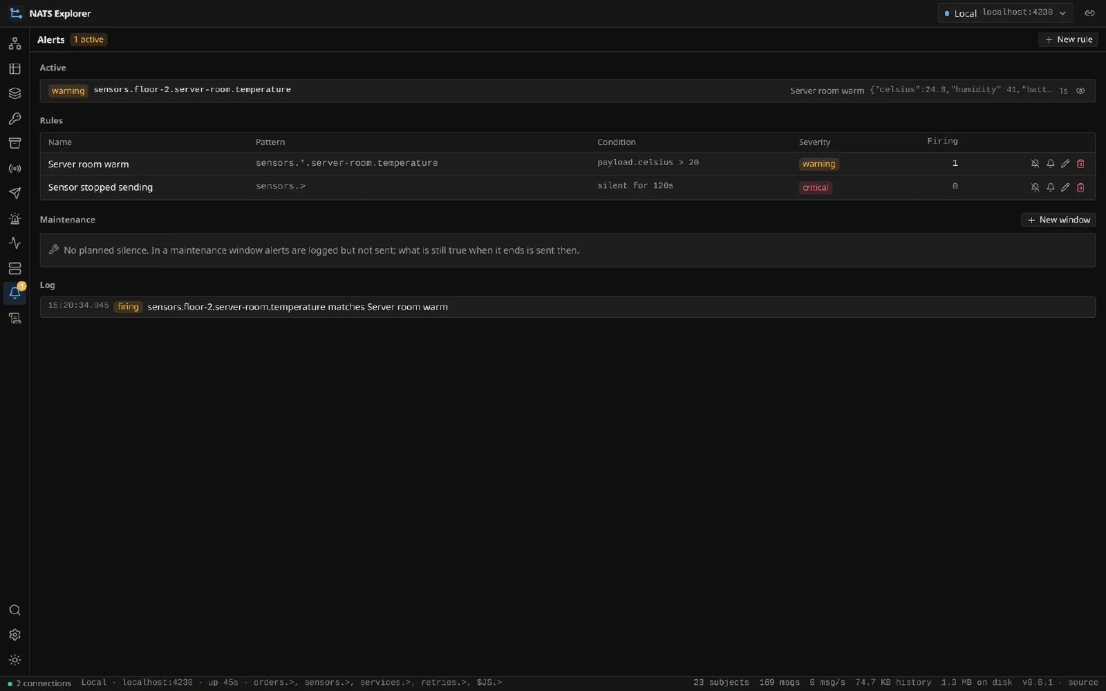Open the stacked layers icon in sidebar
Screen dimensions: 1106x691
pyautogui.click(x=15, y=93)
